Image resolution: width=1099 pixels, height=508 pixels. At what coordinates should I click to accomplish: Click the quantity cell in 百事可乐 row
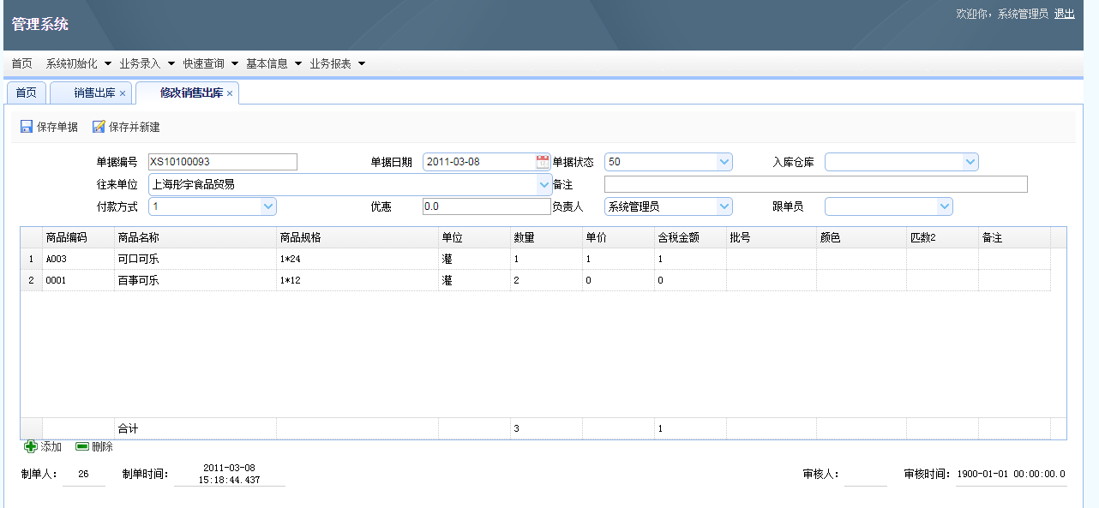point(546,280)
